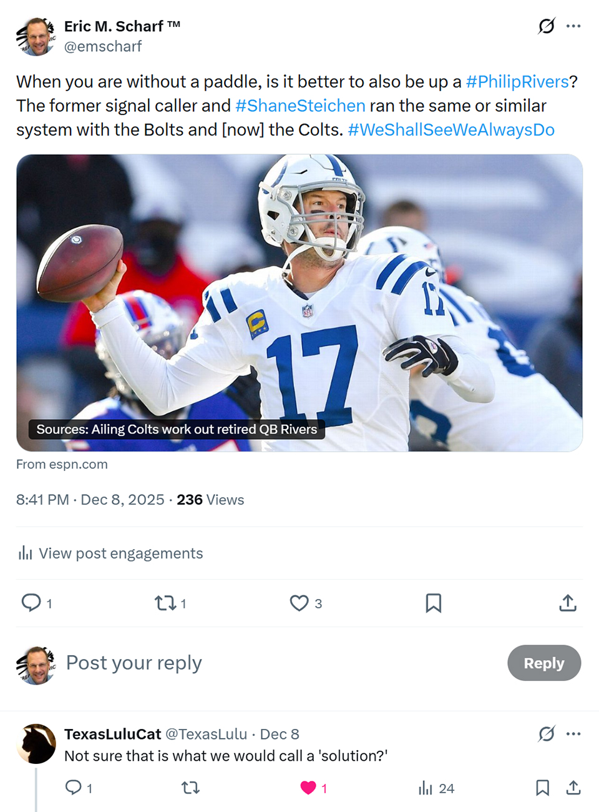Image resolution: width=599 pixels, height=812 pixels.
Task: Open the ESPN article image card
Action: click(299, 303)
